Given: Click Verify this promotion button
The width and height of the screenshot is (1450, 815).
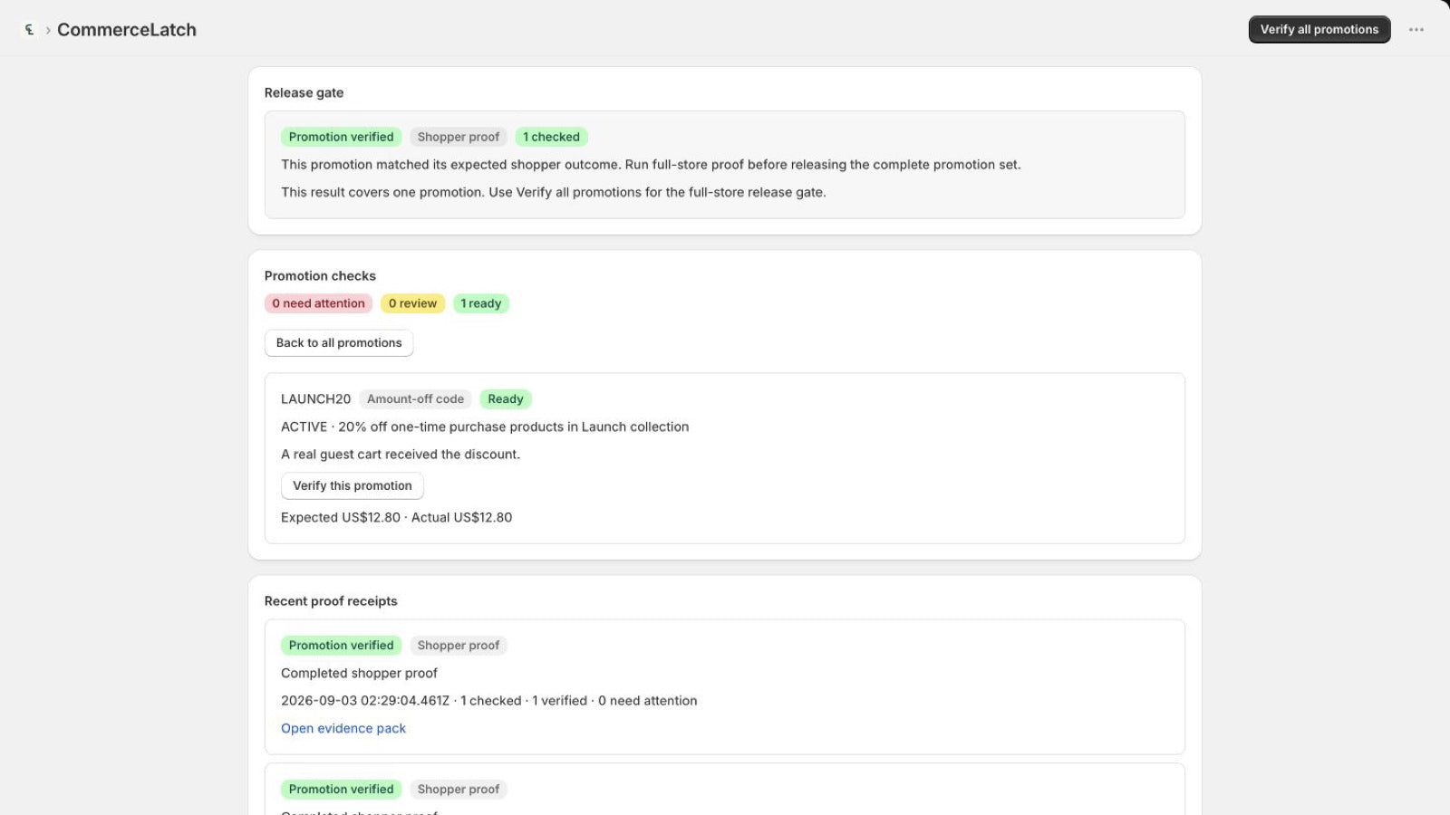Looking at the screenshot, I should coord(353,486).
